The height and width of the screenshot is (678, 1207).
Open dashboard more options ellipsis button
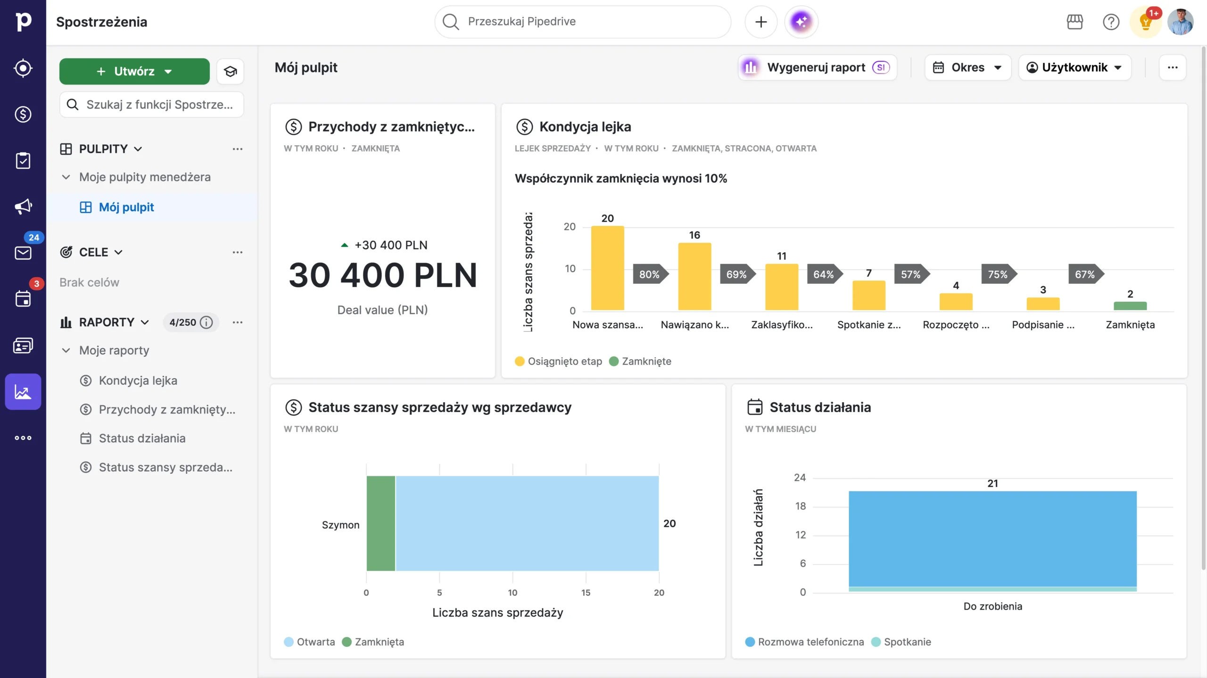1173,67
